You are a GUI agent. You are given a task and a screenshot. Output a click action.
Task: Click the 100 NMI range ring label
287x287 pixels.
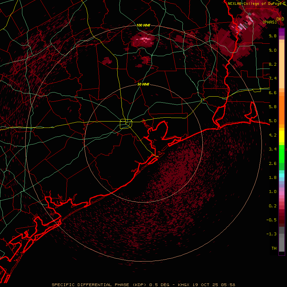(x=143, y=25)
